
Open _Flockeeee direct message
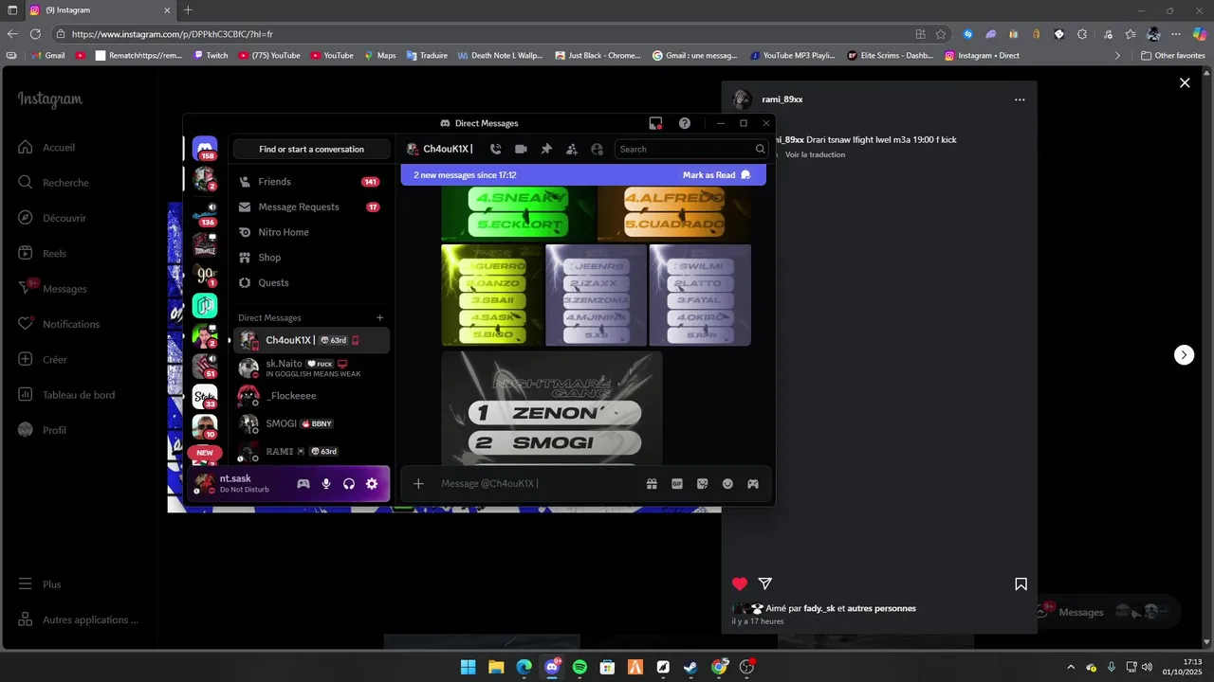(x=311, y=396)
